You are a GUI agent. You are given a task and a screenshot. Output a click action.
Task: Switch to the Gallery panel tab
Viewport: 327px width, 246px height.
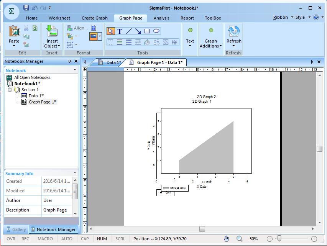tap(16, 230)
